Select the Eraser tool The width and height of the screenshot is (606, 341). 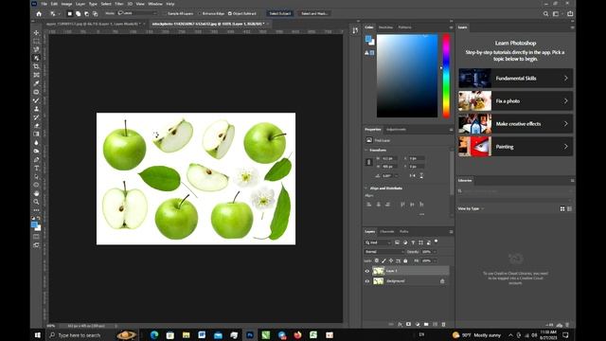coord(36,126)
